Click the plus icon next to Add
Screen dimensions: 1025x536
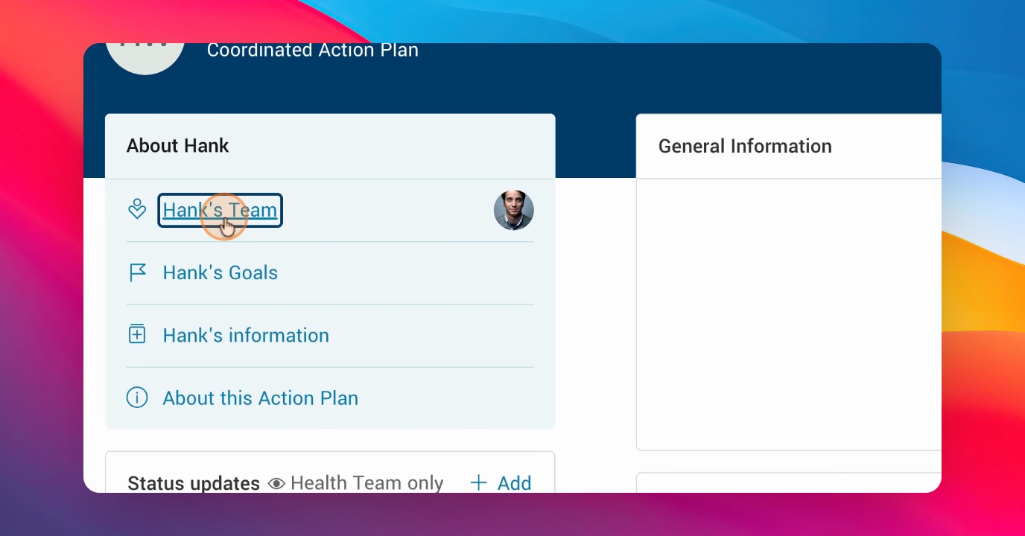tap(479, 483)
